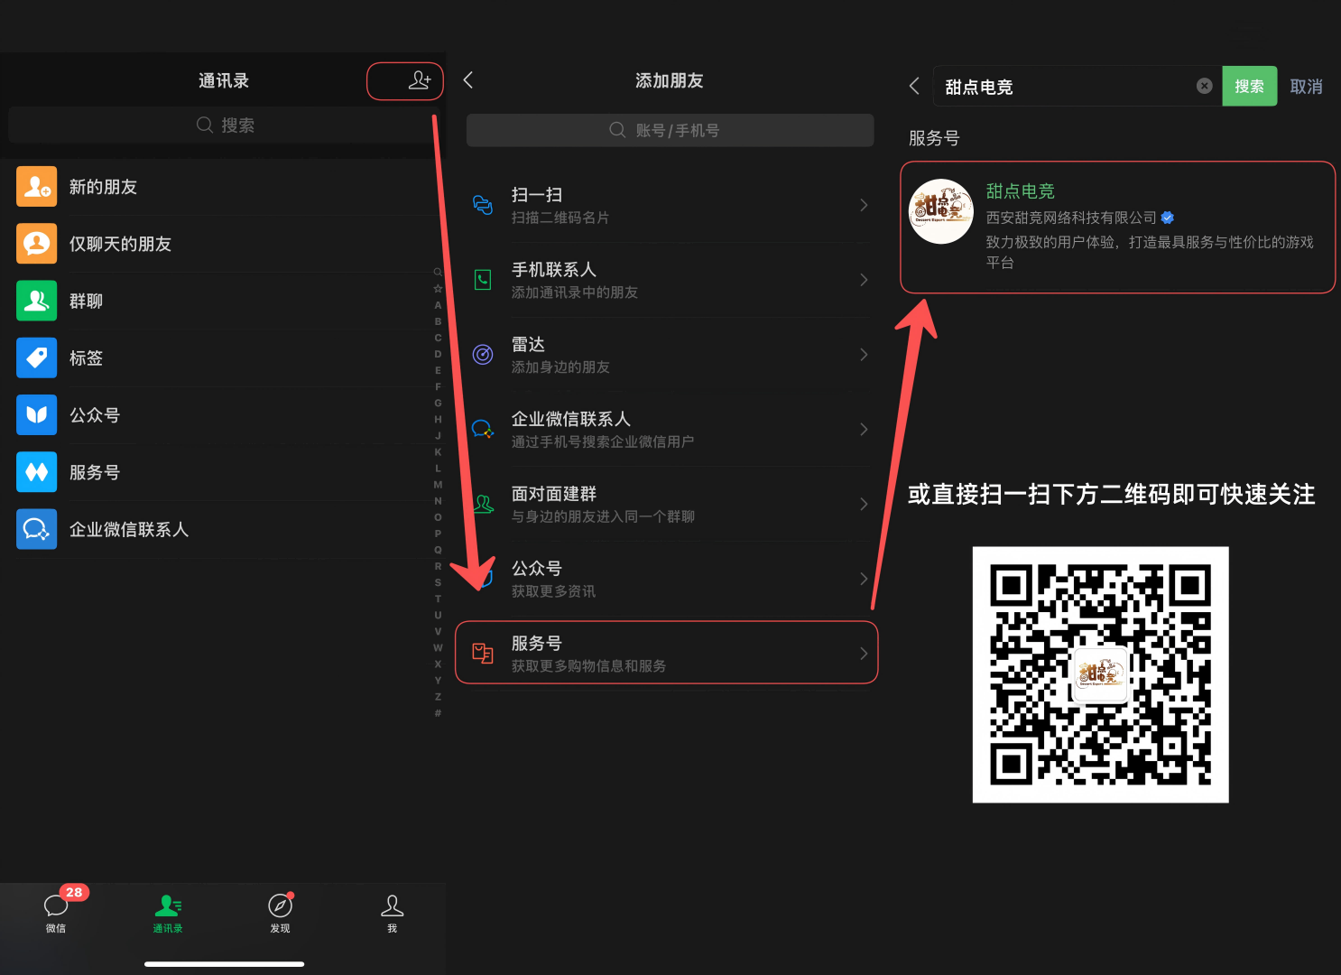This screenshot has width=1341, height=975.
Task: Go back from the search screen
Action: [914, 86]
